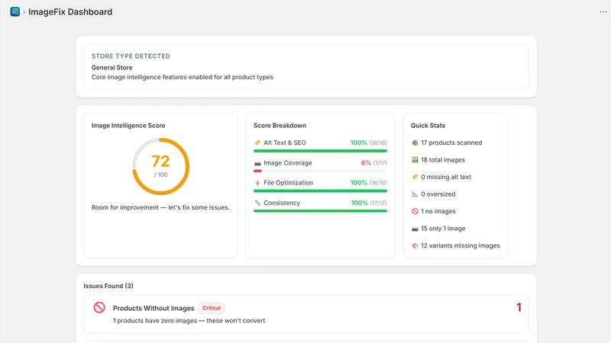Image resolution: width=611 pixels, height=343 pixels.
Task: Click the Critical badge
Action: pos(212,308)
